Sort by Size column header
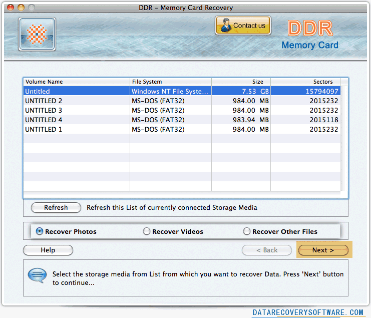 click(241, 82)
